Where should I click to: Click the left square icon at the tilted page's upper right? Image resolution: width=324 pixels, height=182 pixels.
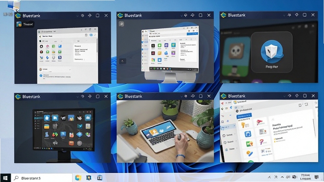click(300, 105)
